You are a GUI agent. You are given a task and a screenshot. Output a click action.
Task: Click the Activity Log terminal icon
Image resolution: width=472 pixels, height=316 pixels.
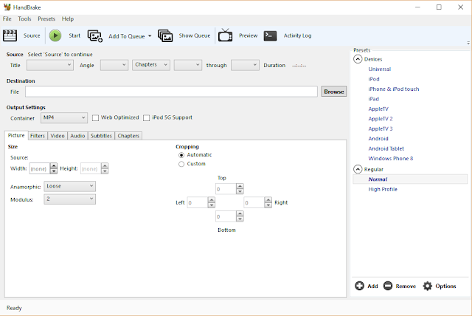tap(270, 35)
